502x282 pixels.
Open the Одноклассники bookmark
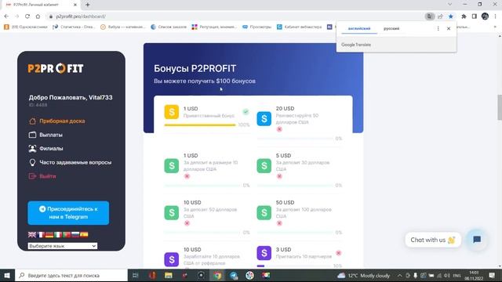tap(26, 27)
